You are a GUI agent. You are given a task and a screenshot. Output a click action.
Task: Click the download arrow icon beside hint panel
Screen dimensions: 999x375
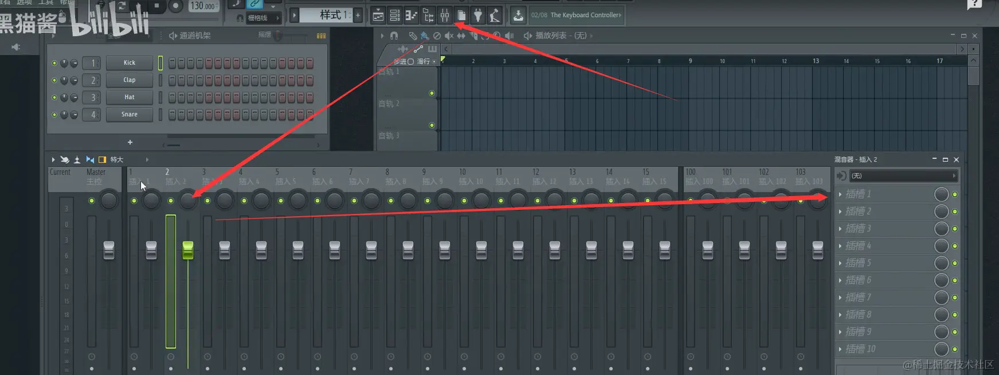pyautogui.click(x=518, y=15)
